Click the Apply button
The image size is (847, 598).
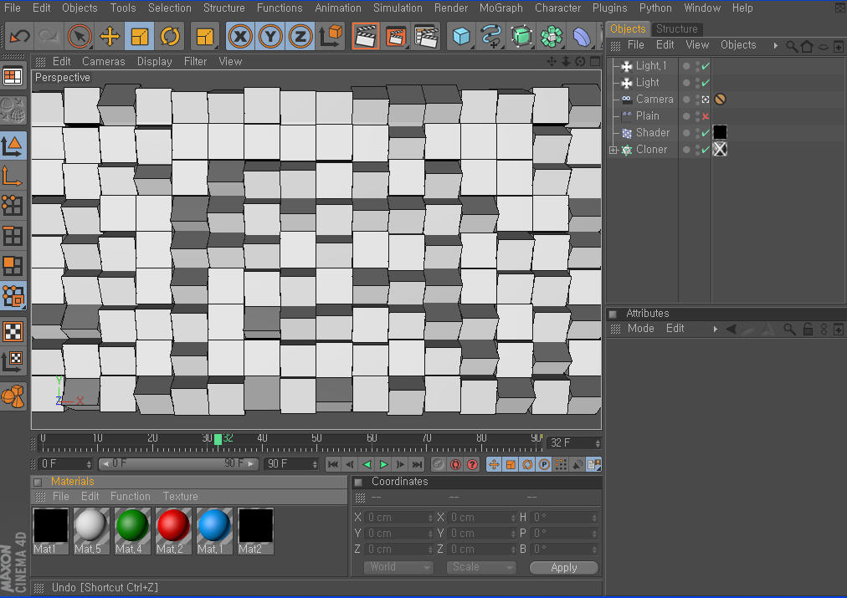(x=564, y=568)
